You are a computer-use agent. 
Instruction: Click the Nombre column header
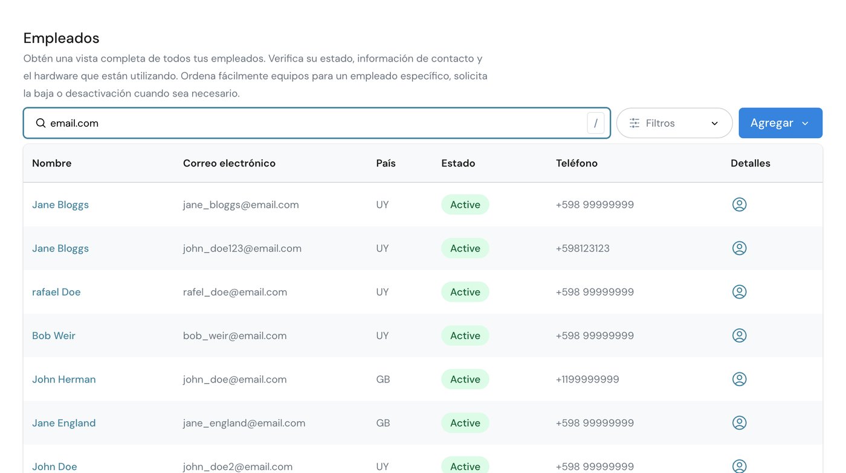(52, 163)
